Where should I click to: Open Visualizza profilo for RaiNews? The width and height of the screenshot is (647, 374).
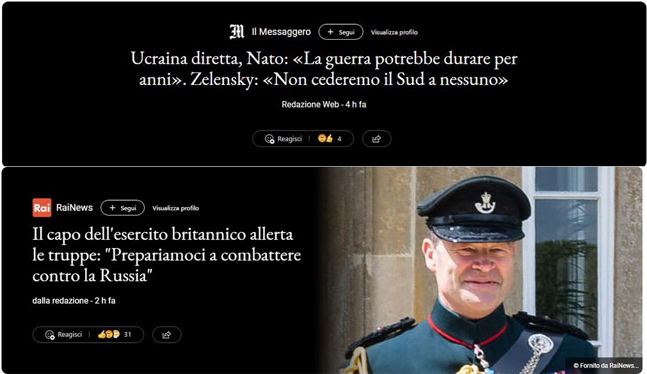176,208
